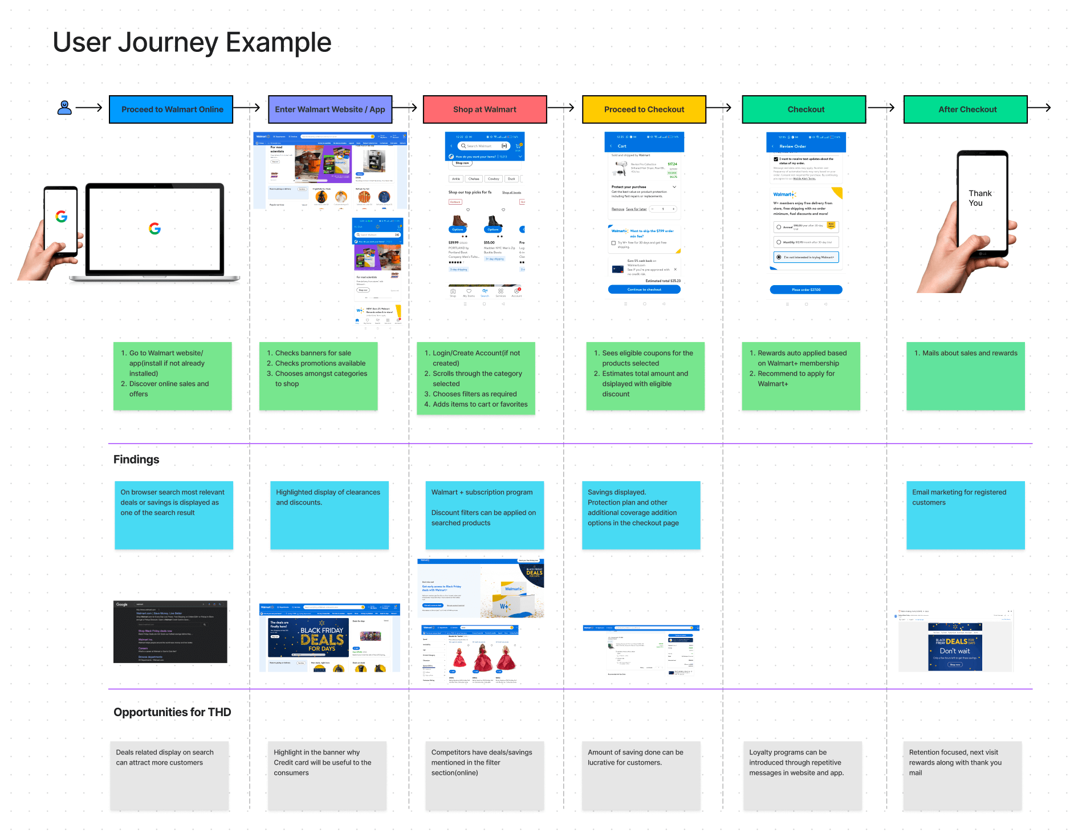Click yellow search button on desktop Walmart site
Viewport: 1074px width, 837px height.
[372, 136]
